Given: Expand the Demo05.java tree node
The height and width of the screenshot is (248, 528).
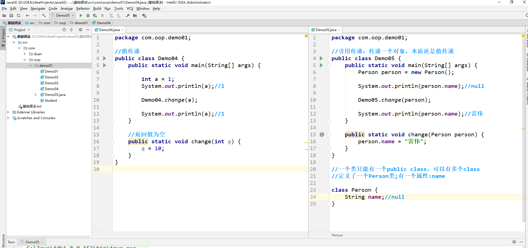Looking at the screenshot, I should (x=36, y=95).
